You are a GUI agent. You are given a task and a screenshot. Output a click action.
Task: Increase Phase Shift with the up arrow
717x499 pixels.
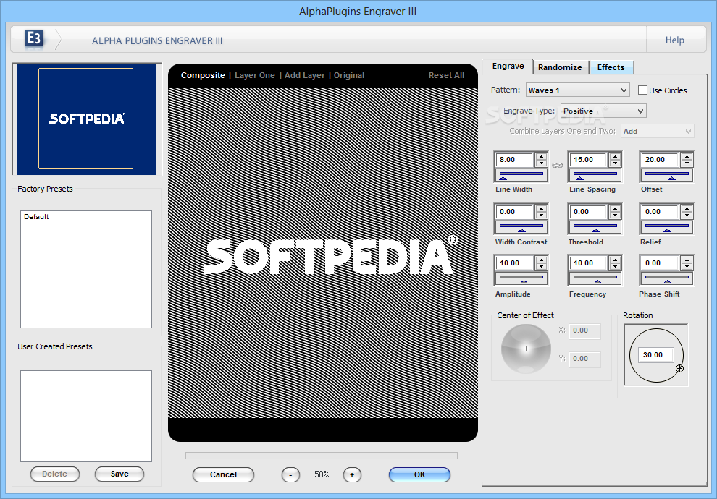click(x=687, y=260)
